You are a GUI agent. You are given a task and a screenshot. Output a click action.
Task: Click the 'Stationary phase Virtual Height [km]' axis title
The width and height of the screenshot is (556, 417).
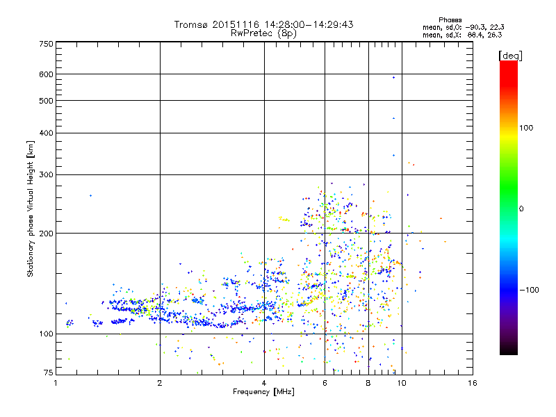pos(30,209)
